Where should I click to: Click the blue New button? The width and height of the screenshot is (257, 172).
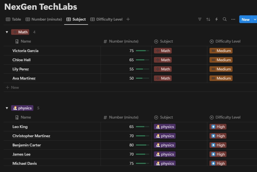(x=245, y=19)
